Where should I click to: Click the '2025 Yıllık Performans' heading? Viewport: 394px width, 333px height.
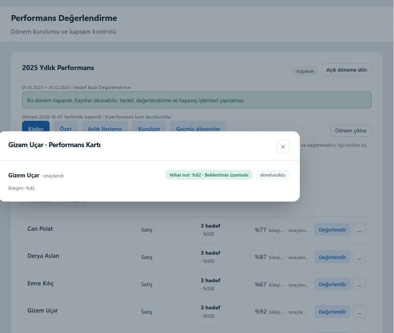[x=58, y=68]
